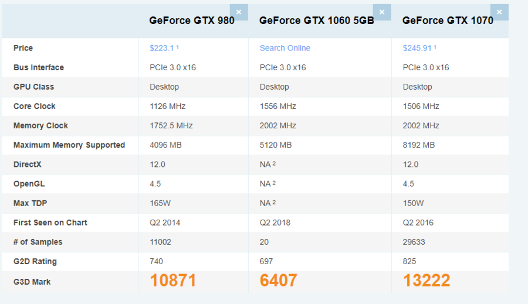The width and height of the screenshot is (528, 304).
Task: Click the Max TDP row label
Action: [x=30, y=203]
